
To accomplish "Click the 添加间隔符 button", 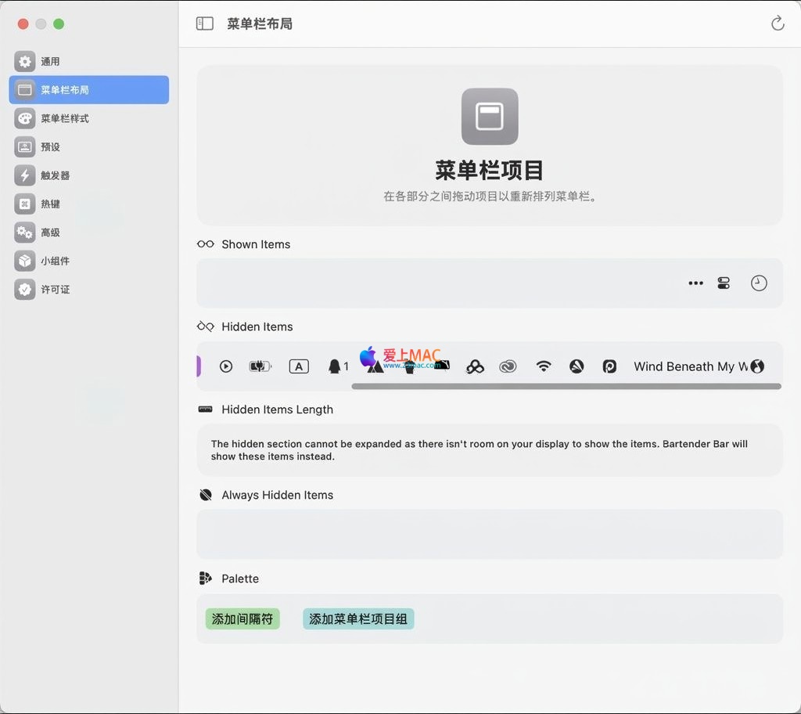I will point(242,619).
